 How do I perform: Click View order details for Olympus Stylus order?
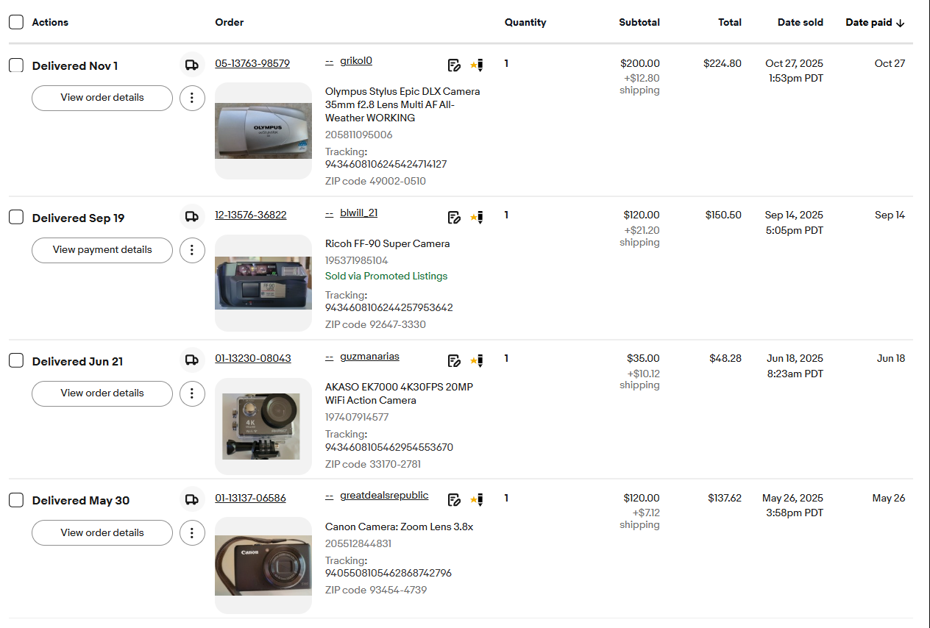pyautogui.click(x=102, y=98)
